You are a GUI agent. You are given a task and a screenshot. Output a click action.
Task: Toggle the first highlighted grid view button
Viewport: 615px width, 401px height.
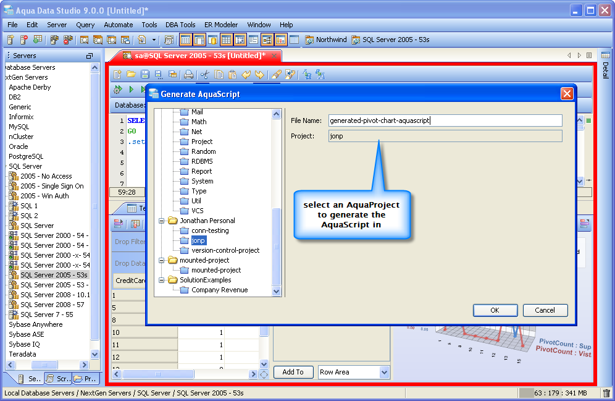185,40
